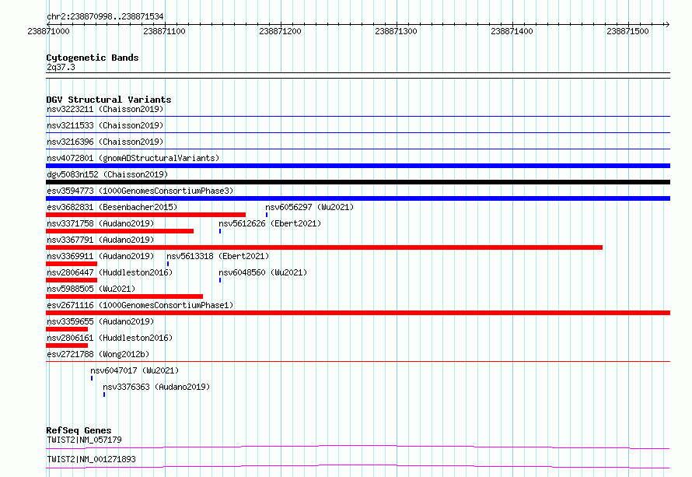Click the red bar under nsv5988505
Screen dimensions: 692x477
pos(124,296)
